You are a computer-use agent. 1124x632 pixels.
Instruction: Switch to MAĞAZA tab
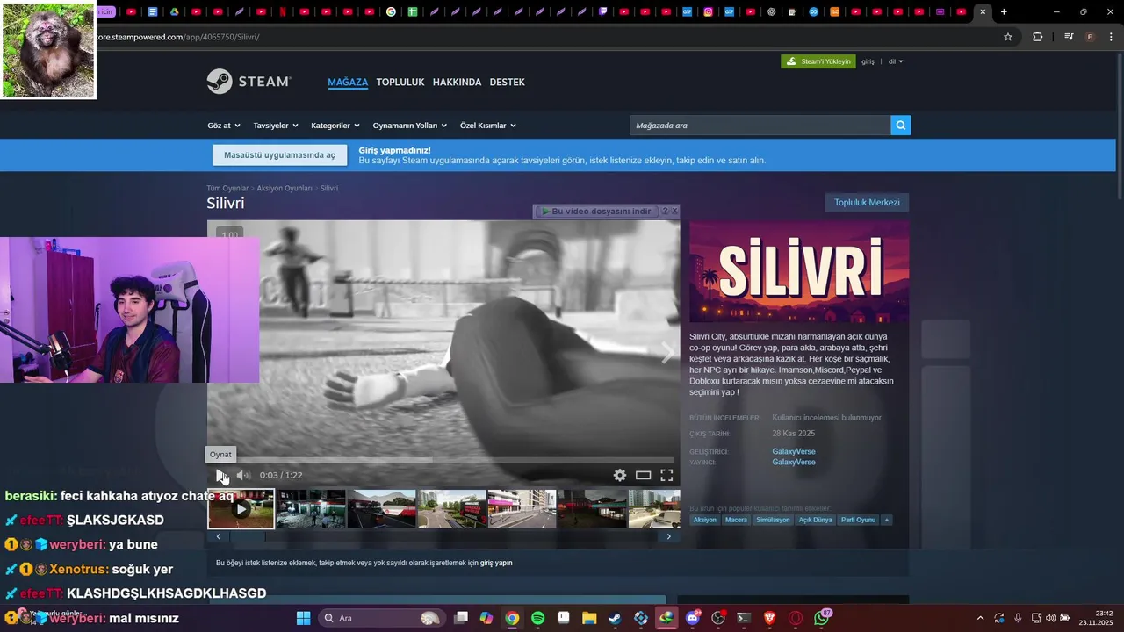(348, 82)
